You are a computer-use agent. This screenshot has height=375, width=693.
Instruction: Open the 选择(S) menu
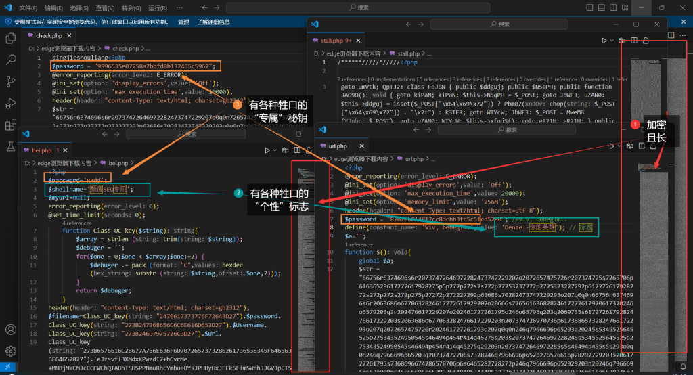pos(79,8)
